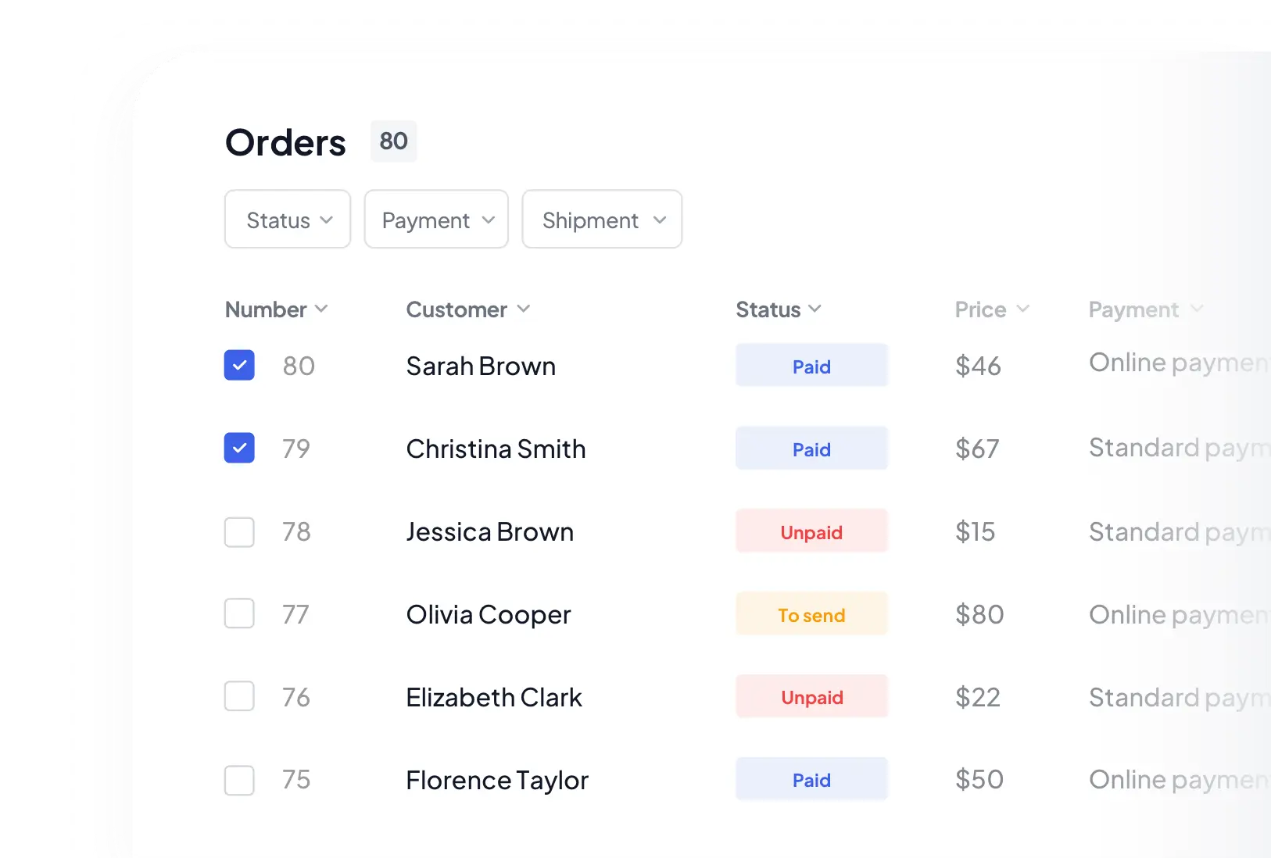Select the checkbox for order 78

coord(239,532)
